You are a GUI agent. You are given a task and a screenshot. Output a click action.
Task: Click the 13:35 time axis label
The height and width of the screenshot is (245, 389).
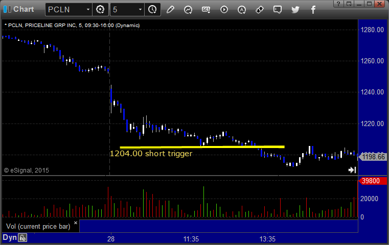[267, 239]
